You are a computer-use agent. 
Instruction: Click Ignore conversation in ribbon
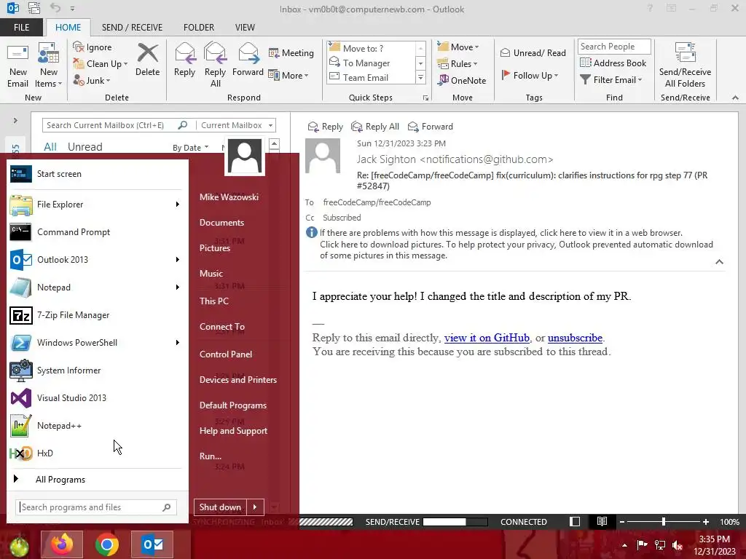pos(93,47)
